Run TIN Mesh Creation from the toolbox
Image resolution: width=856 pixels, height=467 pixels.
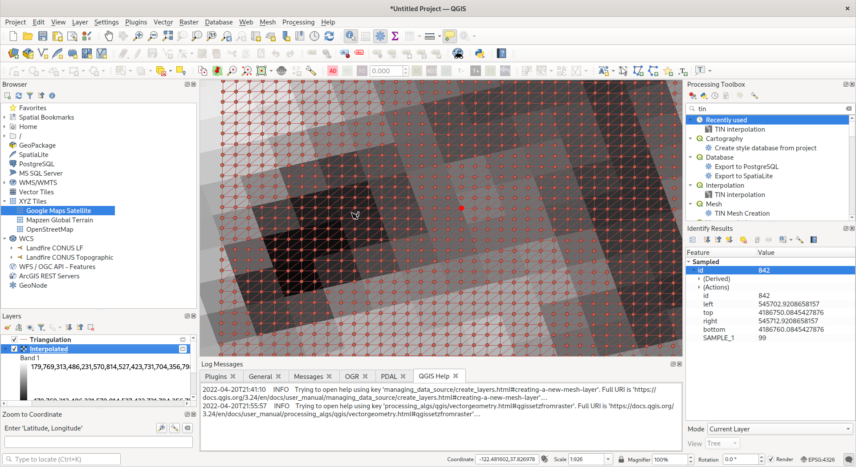click(x=742, y=213)
